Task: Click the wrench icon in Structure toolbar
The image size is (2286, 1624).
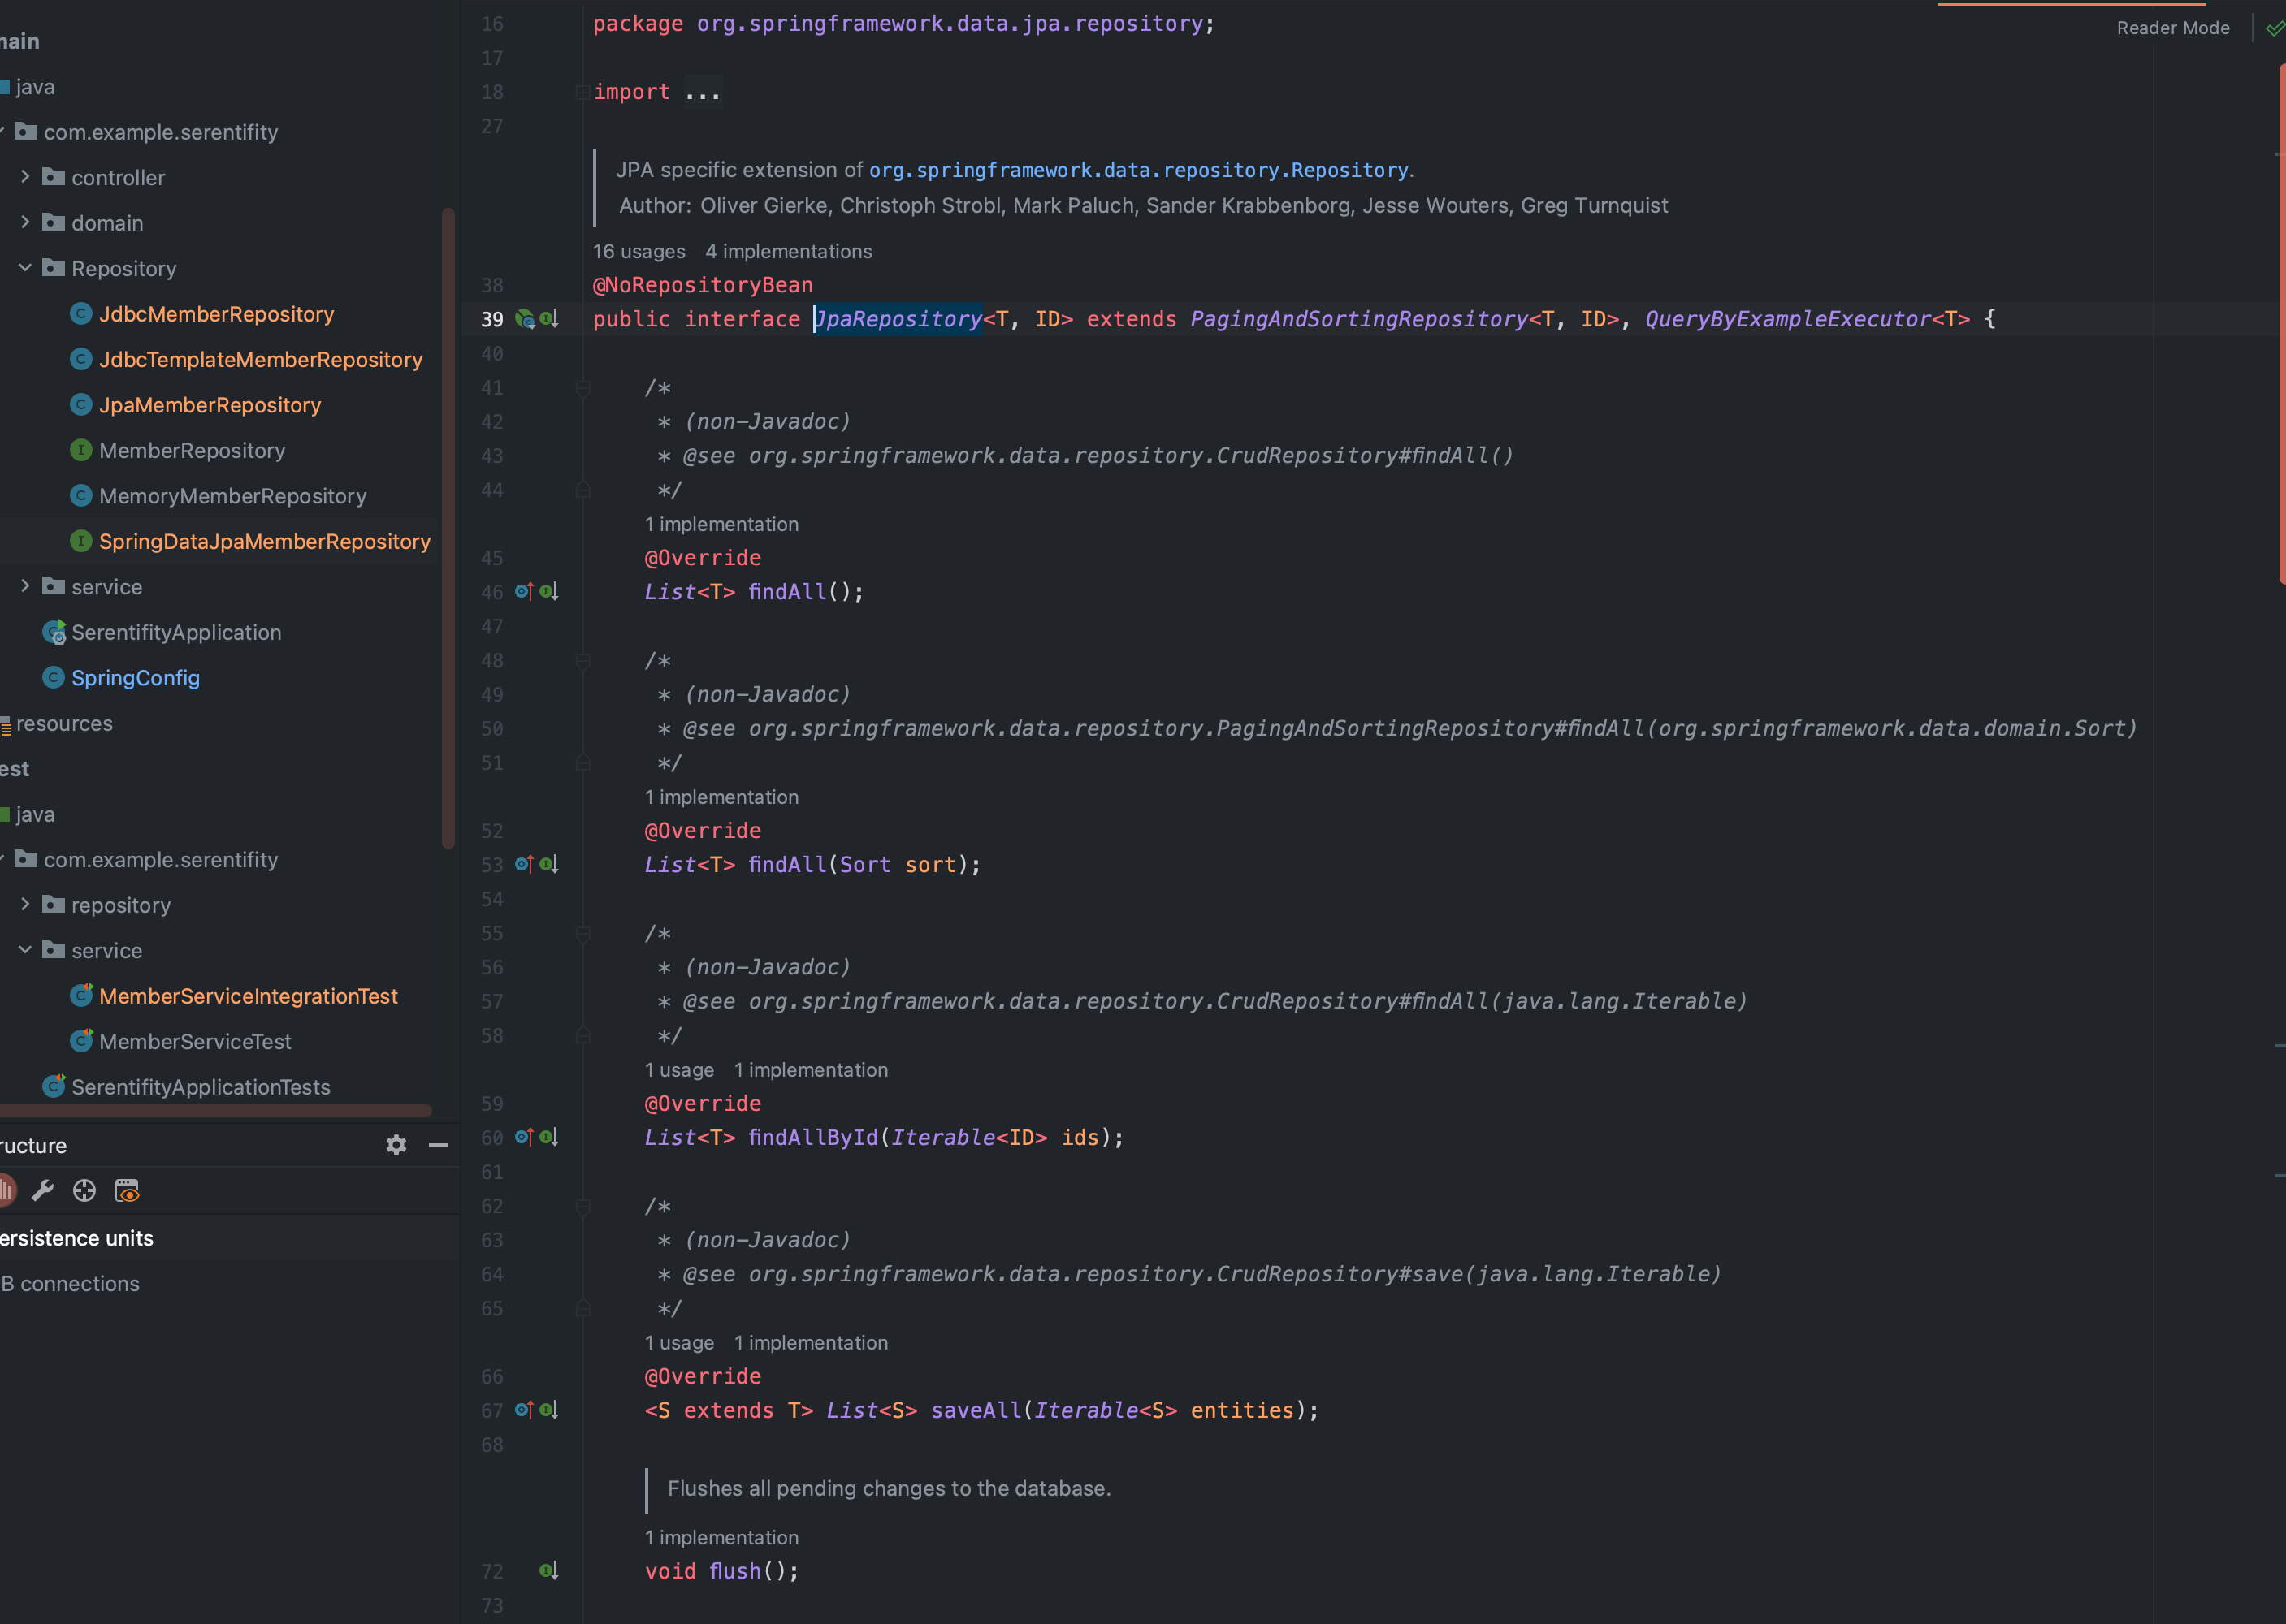Action: tap(43, 1190)
